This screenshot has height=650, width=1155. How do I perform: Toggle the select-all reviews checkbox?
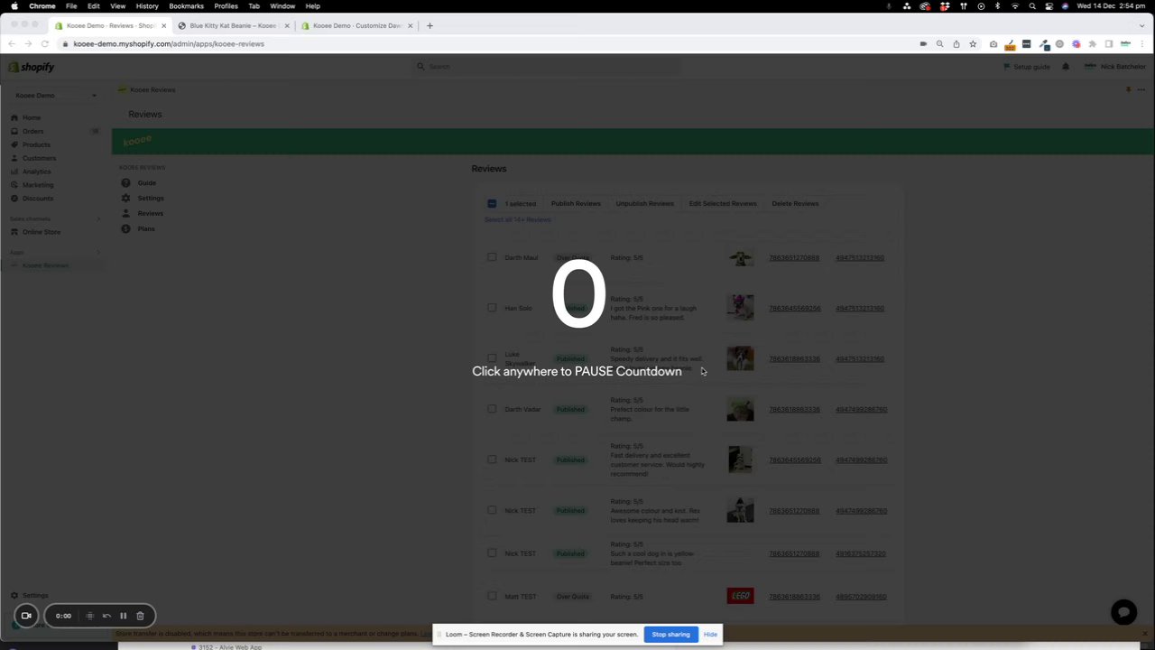[x=492, y=204]
